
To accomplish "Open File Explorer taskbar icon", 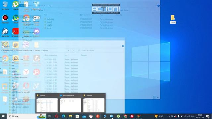I will tap(70, 116).
